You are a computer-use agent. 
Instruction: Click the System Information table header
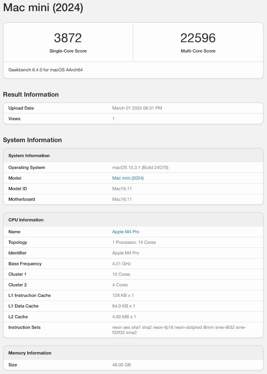(x=29, y=156)
